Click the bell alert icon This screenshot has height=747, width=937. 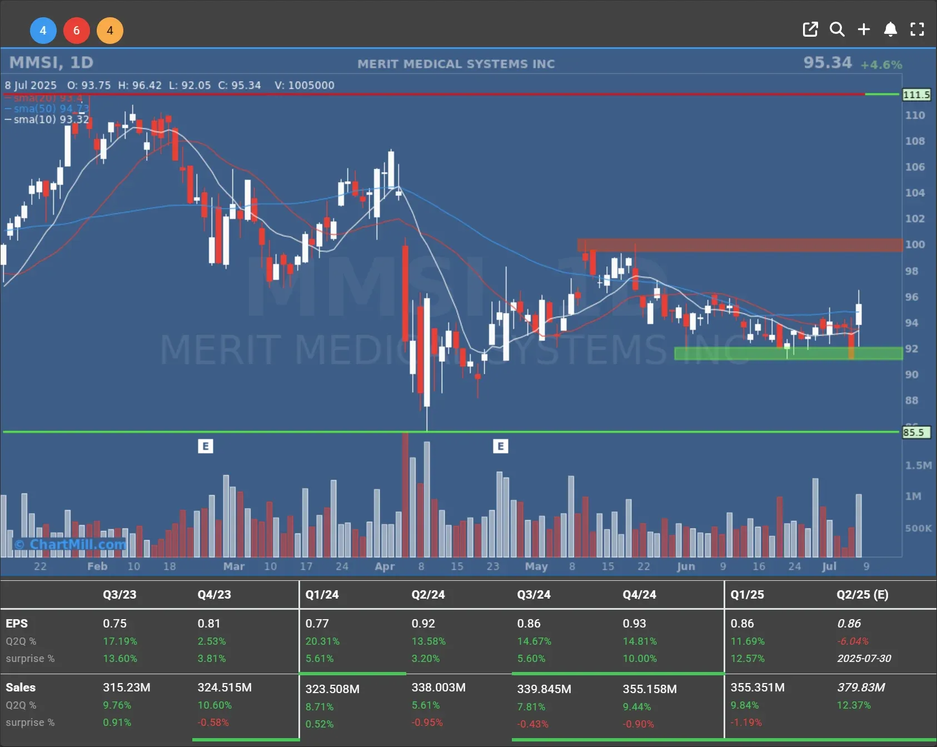[890, 29]
